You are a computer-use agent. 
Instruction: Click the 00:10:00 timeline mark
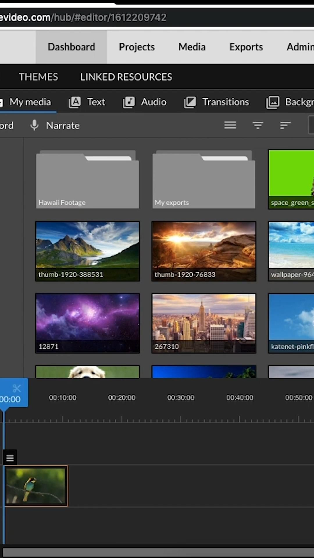[63, 398]
